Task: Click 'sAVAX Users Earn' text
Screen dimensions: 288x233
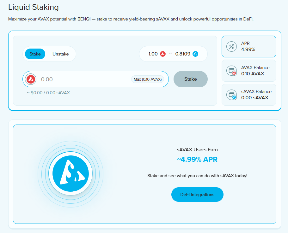Action: click(197, 150)
